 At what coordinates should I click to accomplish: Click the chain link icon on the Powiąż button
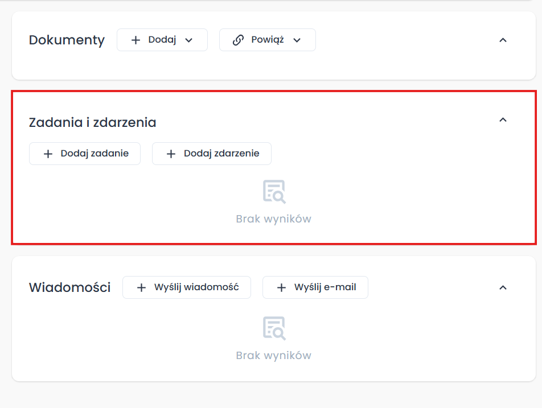[237, 40]
